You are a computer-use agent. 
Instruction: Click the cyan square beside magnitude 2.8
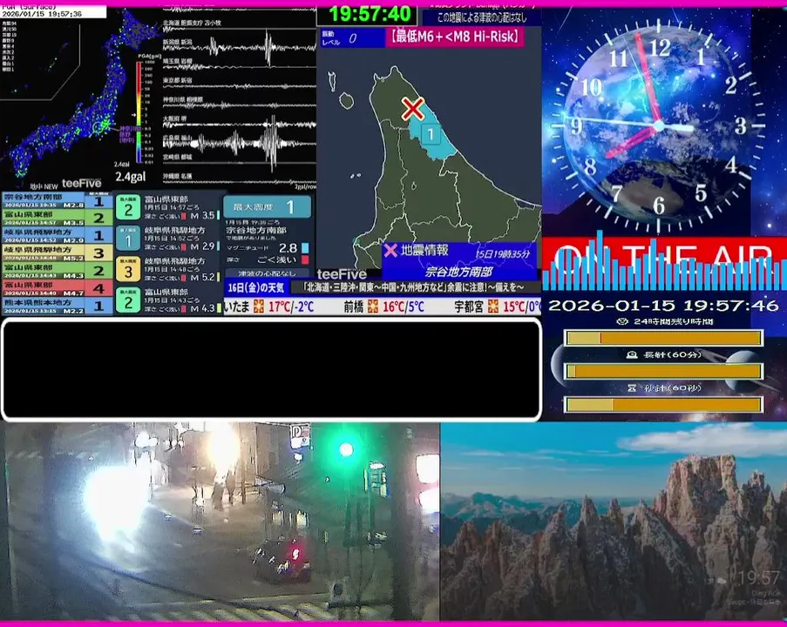[305, 248]
